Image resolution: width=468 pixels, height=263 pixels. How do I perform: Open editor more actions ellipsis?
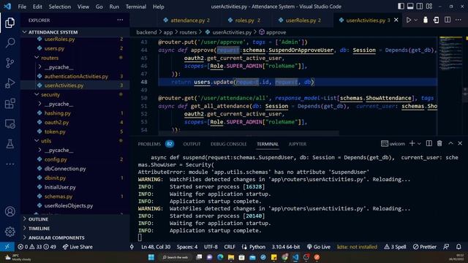pos(458,20)
